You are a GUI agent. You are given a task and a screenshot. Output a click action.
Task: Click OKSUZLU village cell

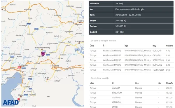(157, 55)
